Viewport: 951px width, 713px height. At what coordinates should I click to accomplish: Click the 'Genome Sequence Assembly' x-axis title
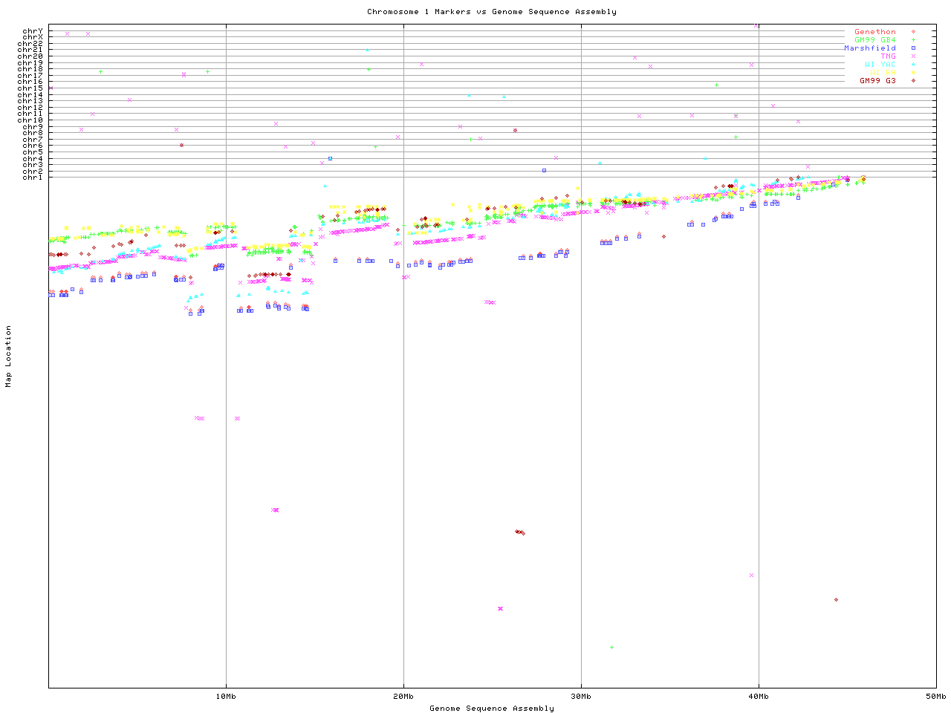point(491,709)
